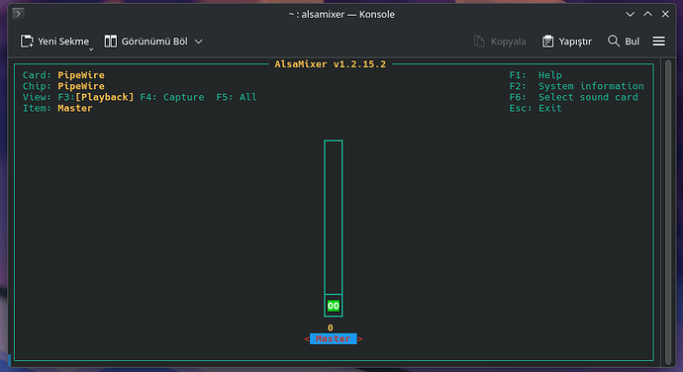Select the Master channel label

coord(334,339)
